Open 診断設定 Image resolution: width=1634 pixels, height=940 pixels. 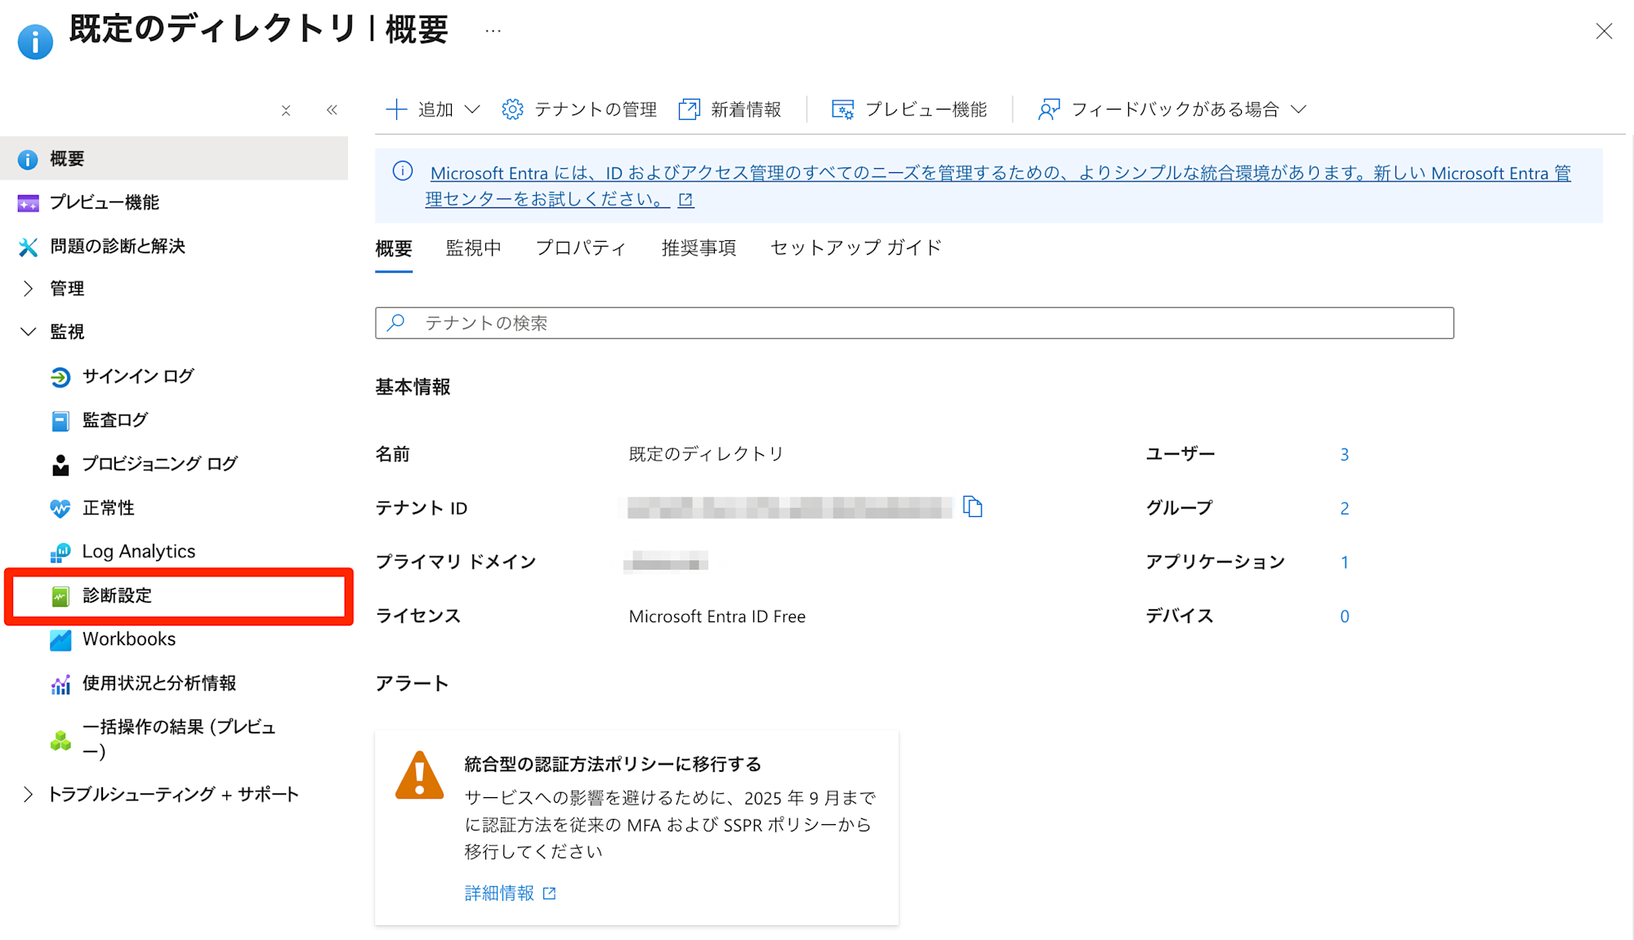click(x=117, y=596)
